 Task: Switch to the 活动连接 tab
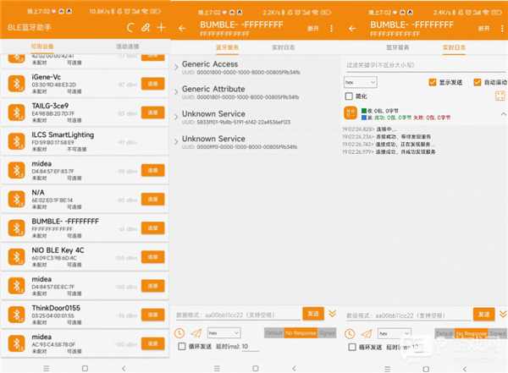point(127,47)
